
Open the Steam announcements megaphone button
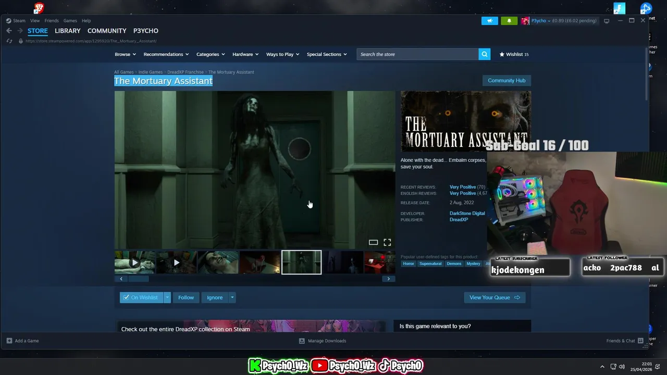coord(489,21)
